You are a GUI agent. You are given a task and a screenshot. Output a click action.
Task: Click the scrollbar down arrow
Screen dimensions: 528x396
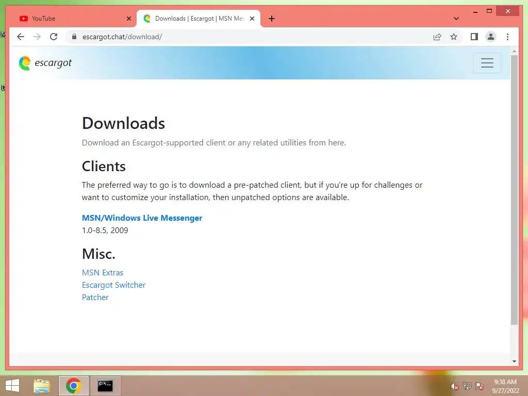pos(514,361)
